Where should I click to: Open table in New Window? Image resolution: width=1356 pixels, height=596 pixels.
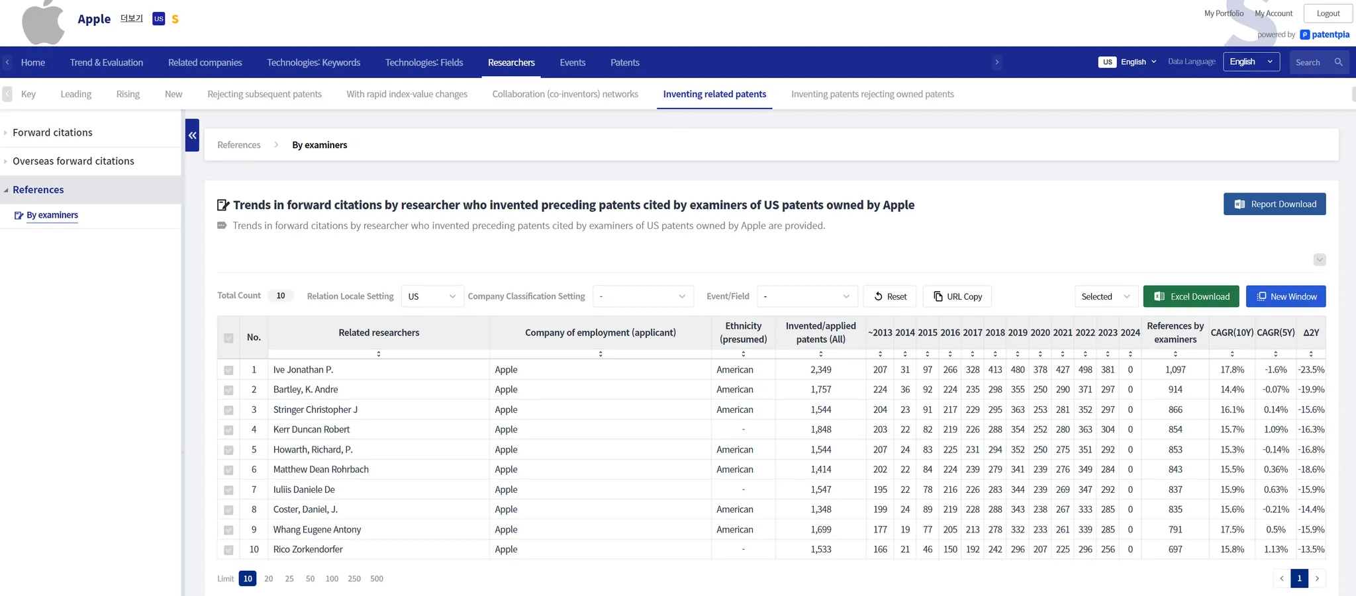pyautogui.click(x=1286, y=296)
